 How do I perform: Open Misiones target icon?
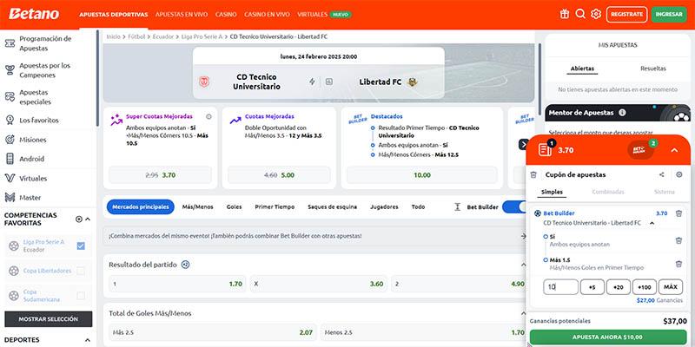click(x=10, y=140)
